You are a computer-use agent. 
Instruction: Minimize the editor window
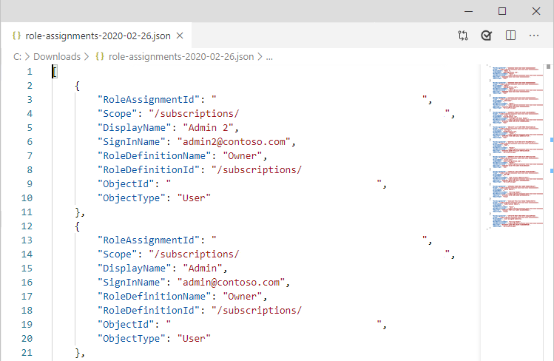point(468,10)
